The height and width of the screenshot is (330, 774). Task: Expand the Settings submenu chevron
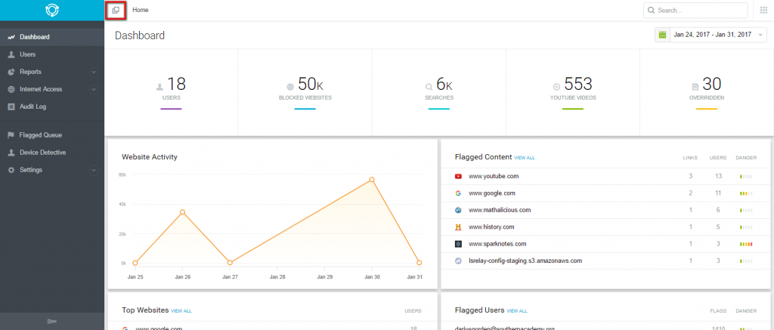94,170
